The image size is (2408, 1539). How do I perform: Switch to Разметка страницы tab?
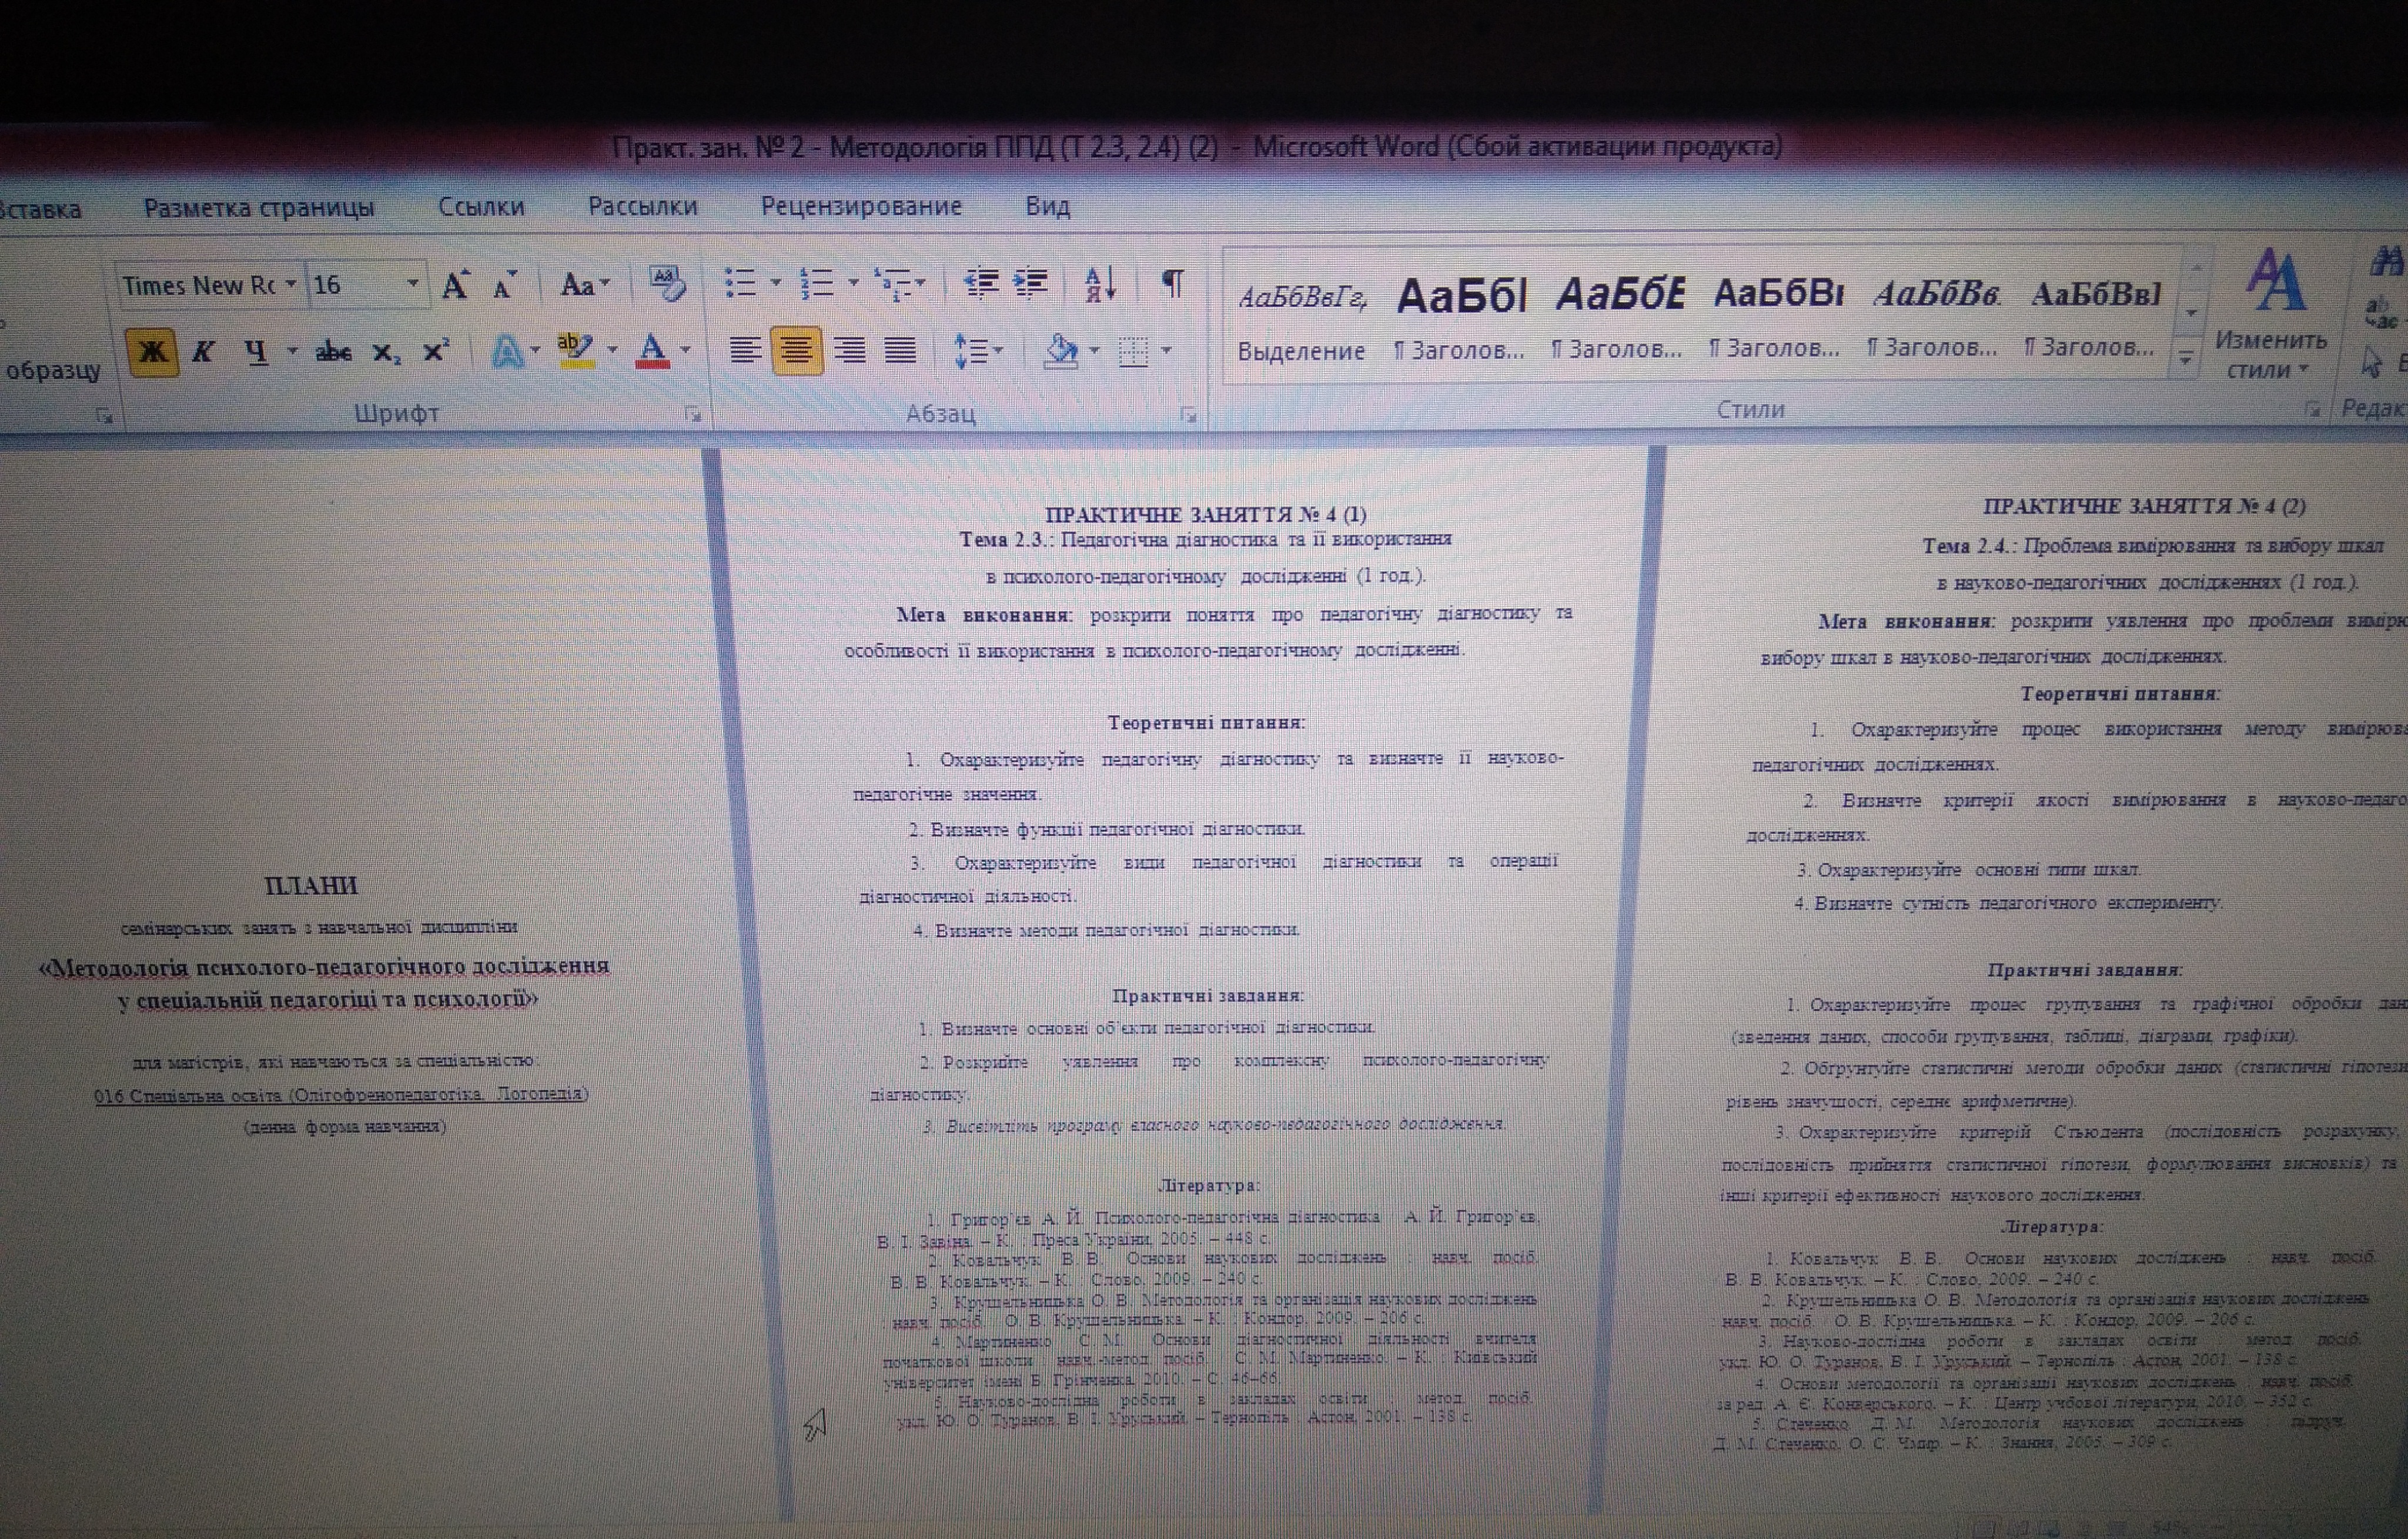[259, 208]
